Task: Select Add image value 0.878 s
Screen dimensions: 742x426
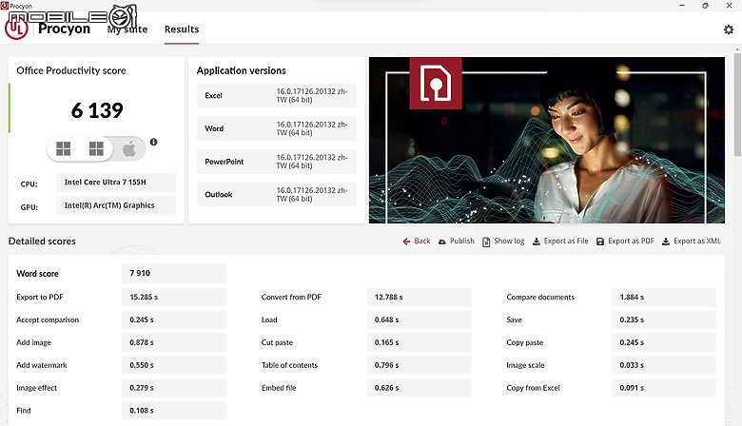Action: tap(174, 342)
